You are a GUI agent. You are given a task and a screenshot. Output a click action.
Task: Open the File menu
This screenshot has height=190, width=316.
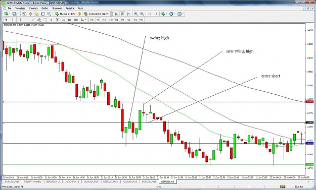click(x=10, y=8)
